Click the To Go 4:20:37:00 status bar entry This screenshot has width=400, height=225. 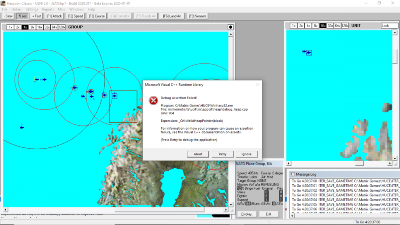(367, 222)
